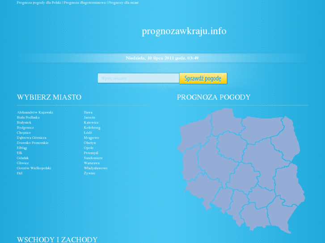Open forecast for Iława
The image size is (325, 243).
88,112
